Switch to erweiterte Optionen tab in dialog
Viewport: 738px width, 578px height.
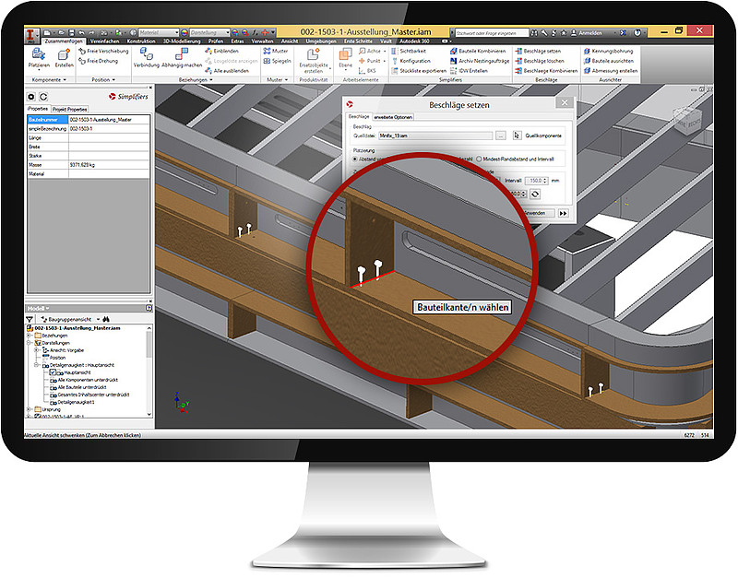click(393, 117)
